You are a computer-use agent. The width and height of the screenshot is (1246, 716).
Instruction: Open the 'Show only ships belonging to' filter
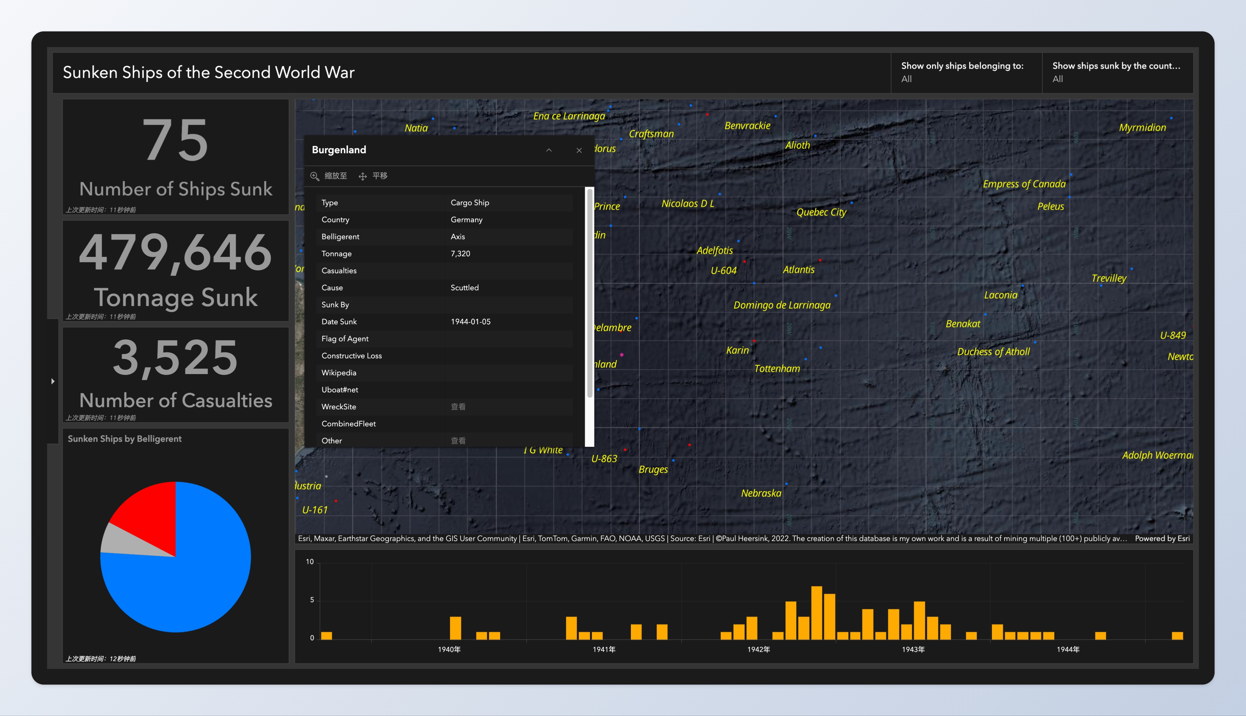966,72
